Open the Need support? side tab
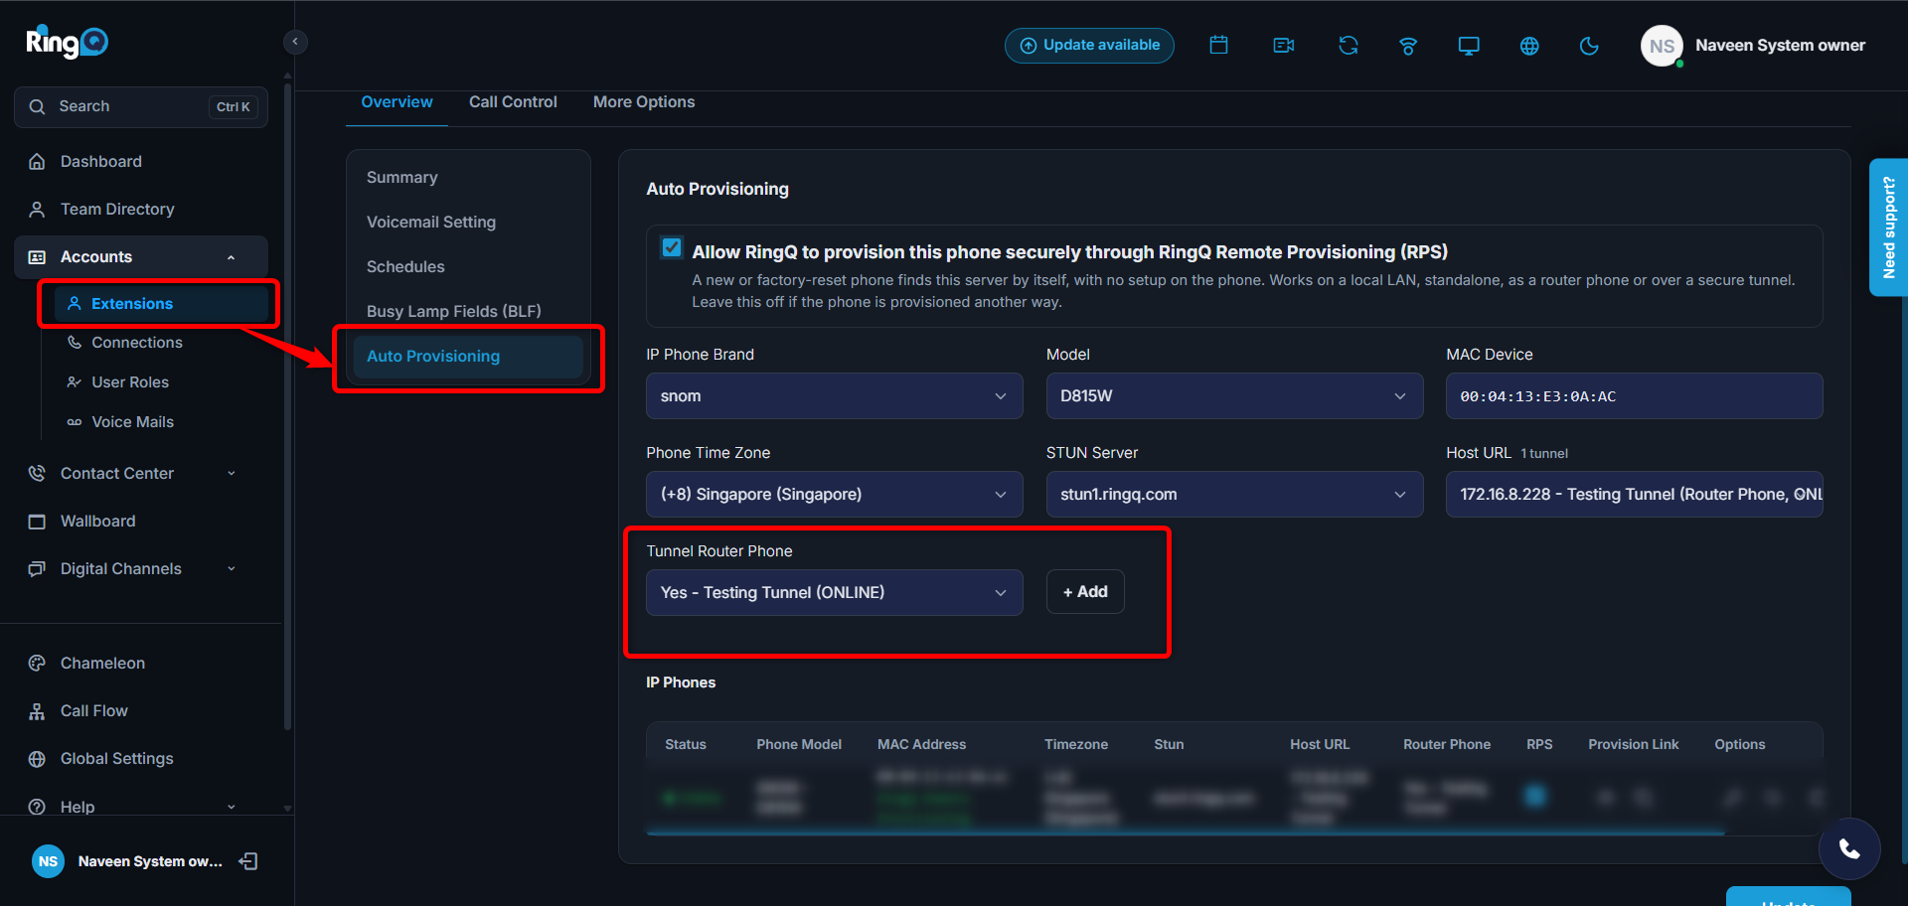 (1888, 227)
